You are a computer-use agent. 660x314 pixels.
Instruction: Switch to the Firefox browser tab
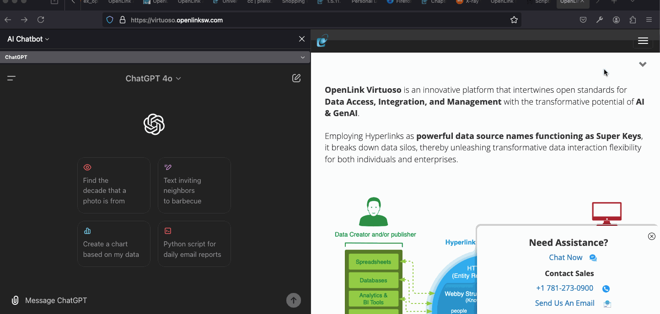point(399,2)
